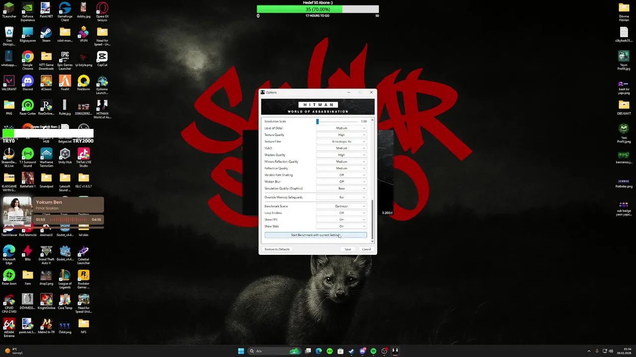Toggle the Loop Endless option
The image size is (636, 357).
[x=341, y=213]
